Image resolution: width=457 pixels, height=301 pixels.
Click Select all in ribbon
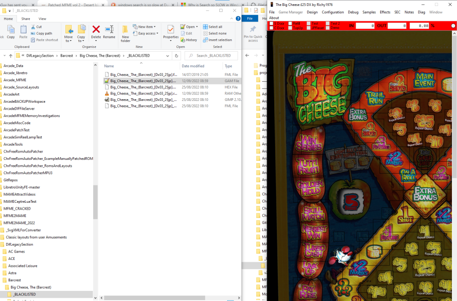coord(213,27)
